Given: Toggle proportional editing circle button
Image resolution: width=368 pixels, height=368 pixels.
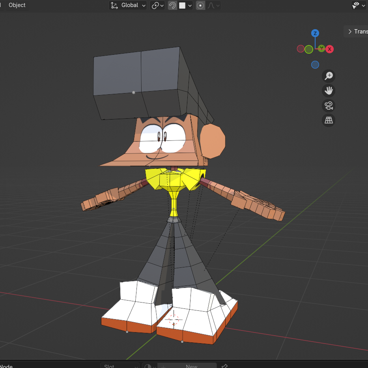Looking at the screenshot, I should click(200, 6).
